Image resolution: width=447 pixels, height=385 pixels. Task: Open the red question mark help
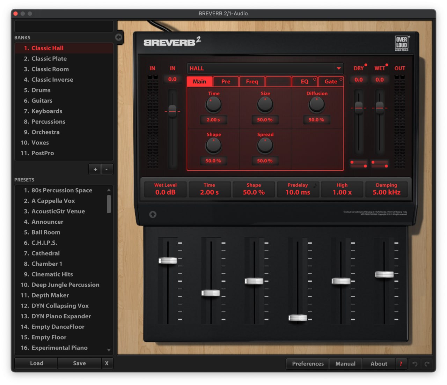click(x=401, y=364)
